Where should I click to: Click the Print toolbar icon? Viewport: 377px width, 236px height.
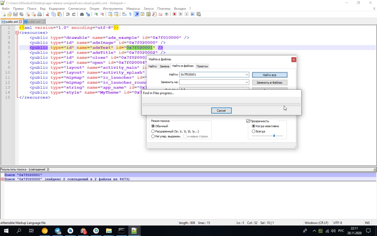point(40,14)
